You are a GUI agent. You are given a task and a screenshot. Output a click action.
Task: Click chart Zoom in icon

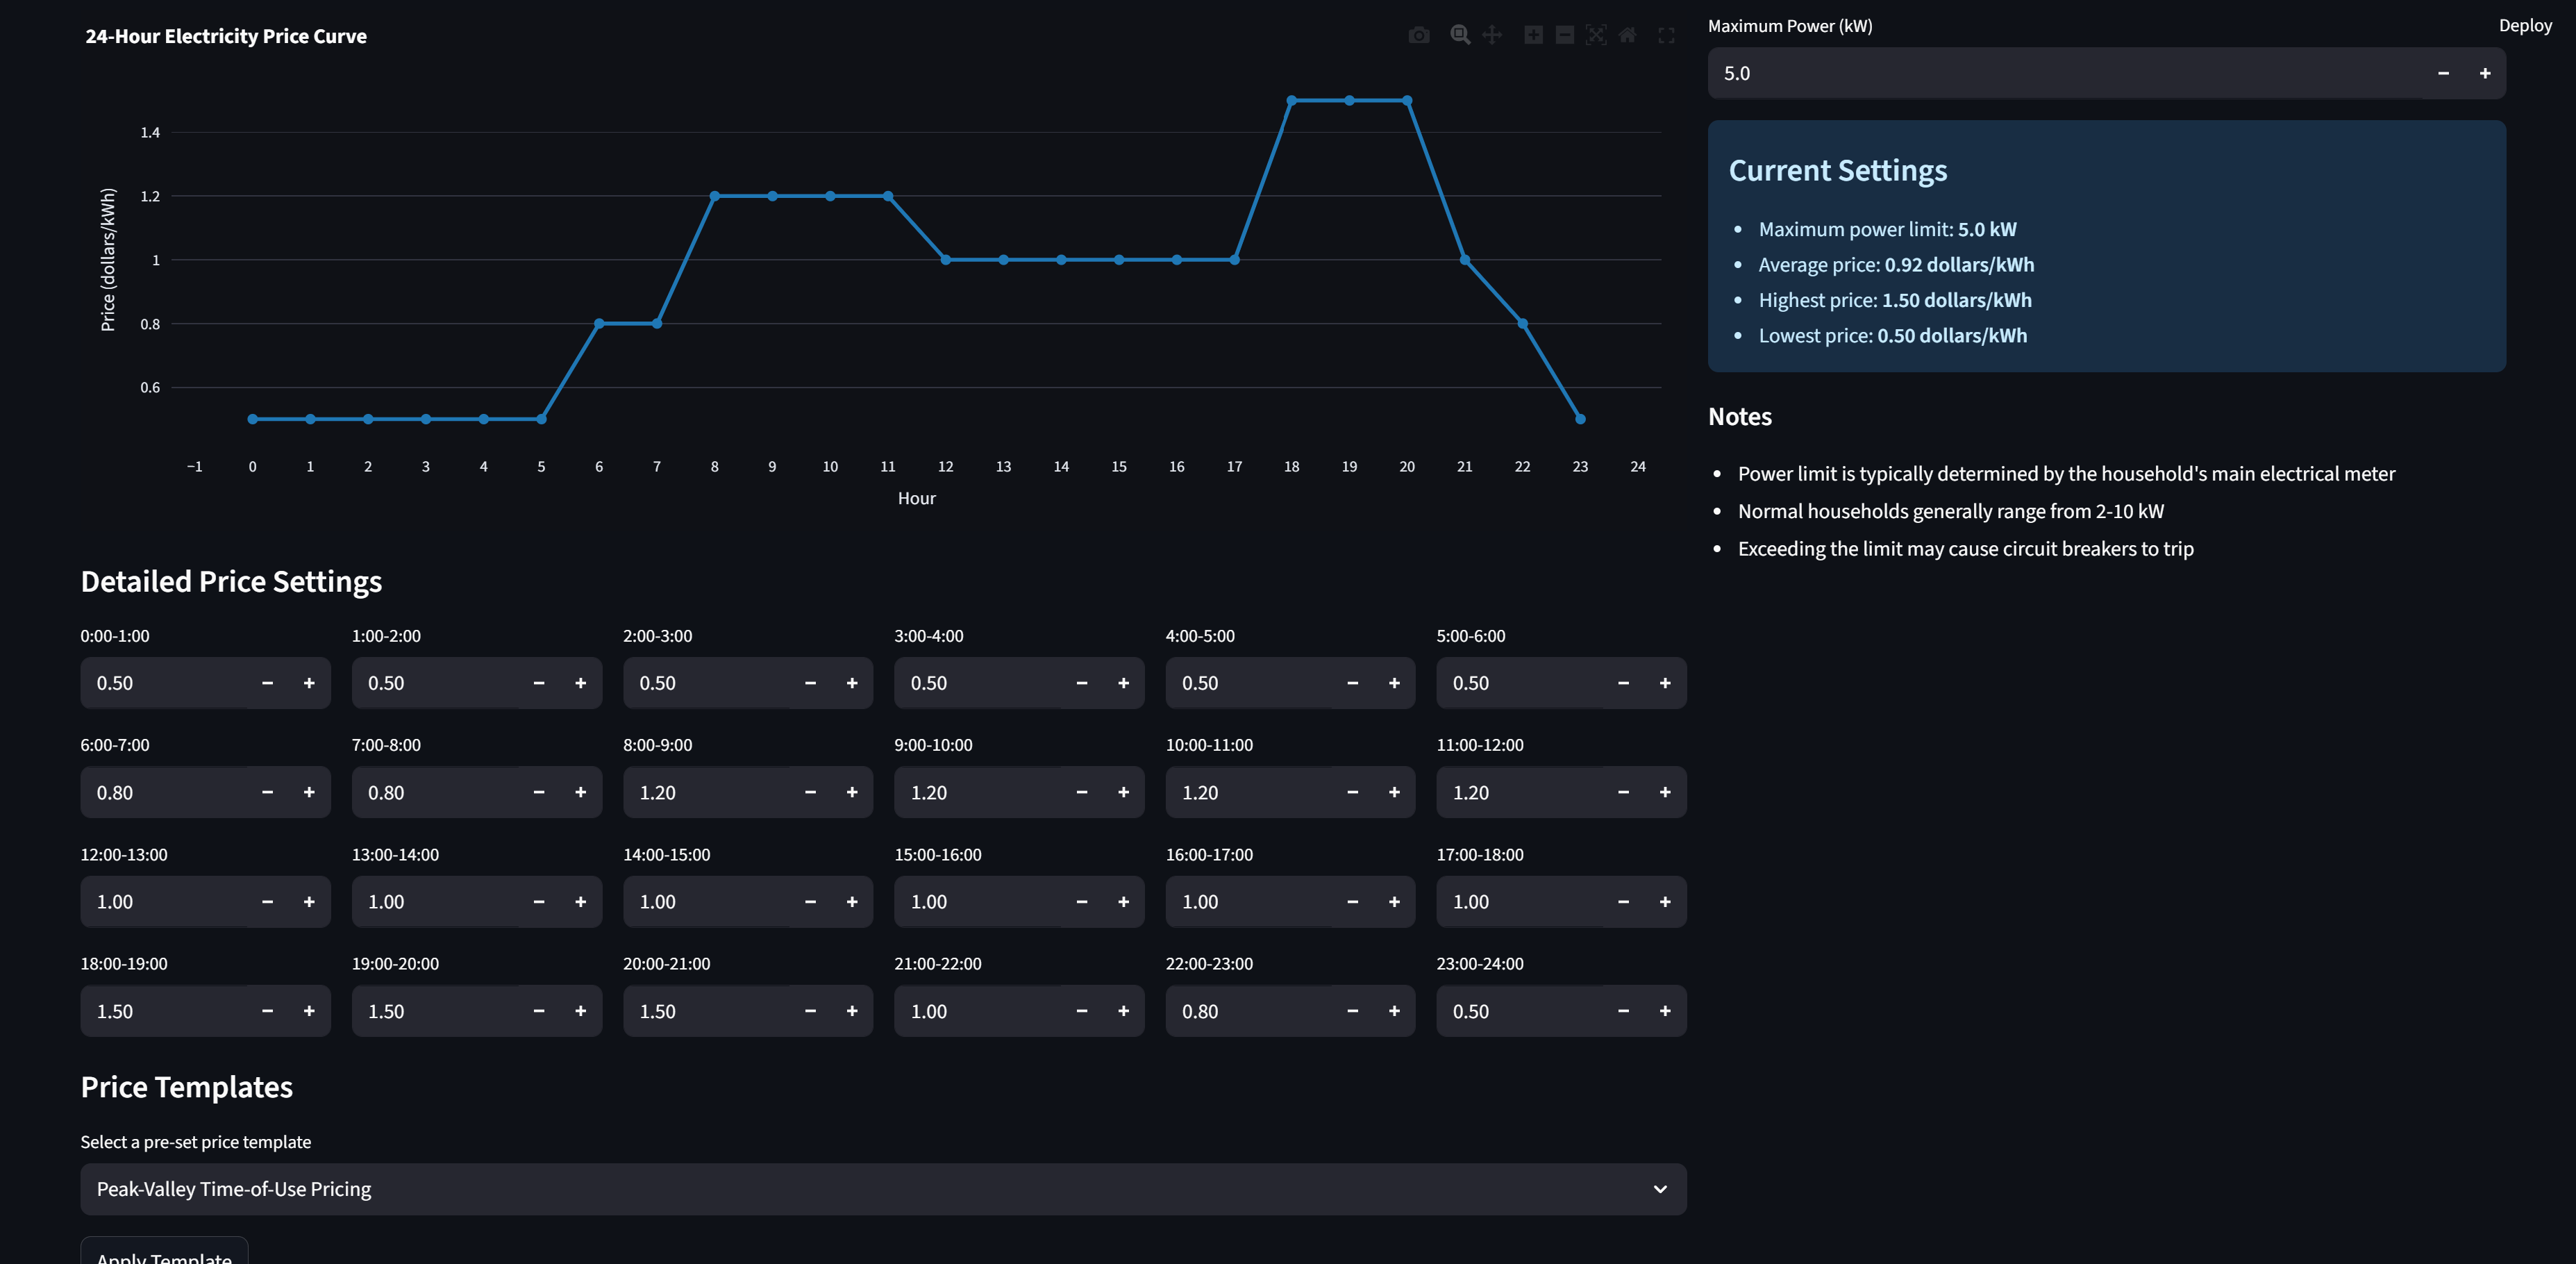coord(1533,36)
